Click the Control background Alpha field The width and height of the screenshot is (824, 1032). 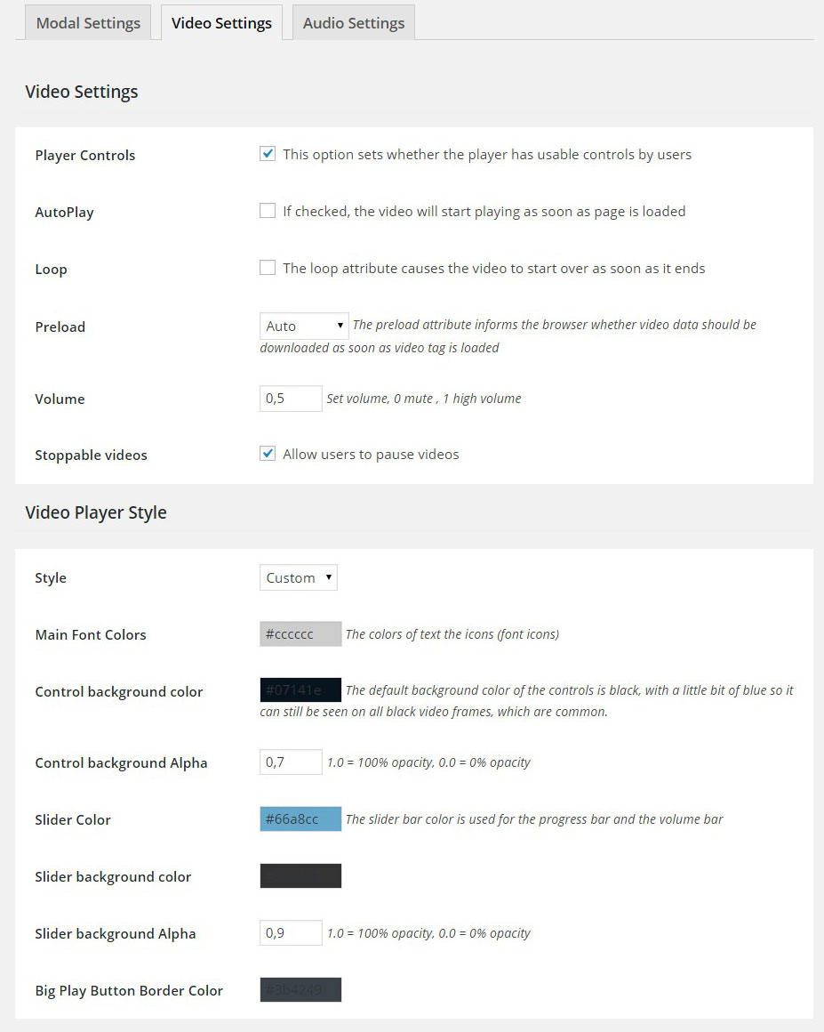(x=291, y=762)
